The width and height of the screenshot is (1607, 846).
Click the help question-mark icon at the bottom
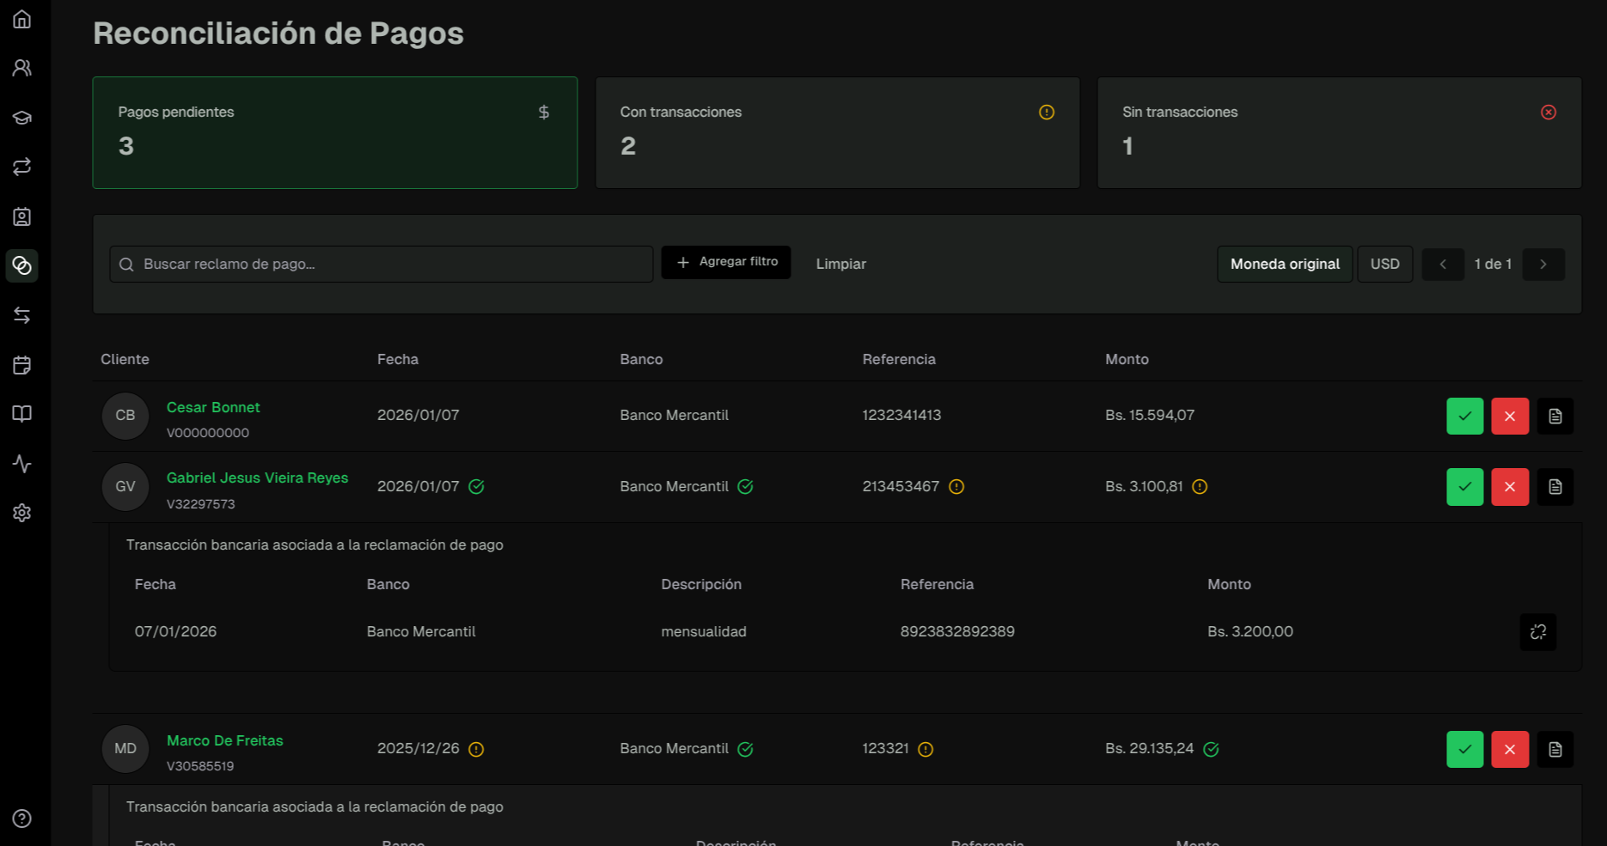21,818
